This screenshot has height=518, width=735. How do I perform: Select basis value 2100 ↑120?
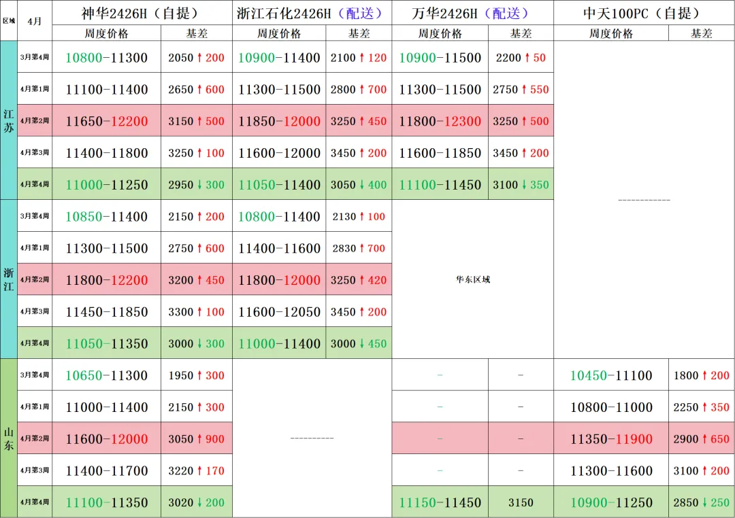pyautogui.click(x=359, y=57)
